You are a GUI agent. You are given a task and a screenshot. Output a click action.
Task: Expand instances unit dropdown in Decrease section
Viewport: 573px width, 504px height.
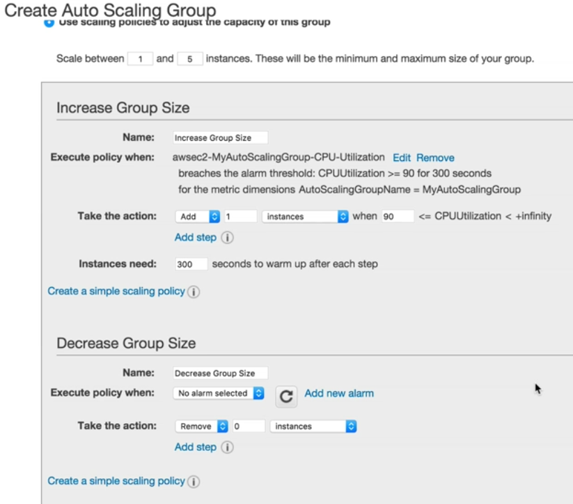313,427
